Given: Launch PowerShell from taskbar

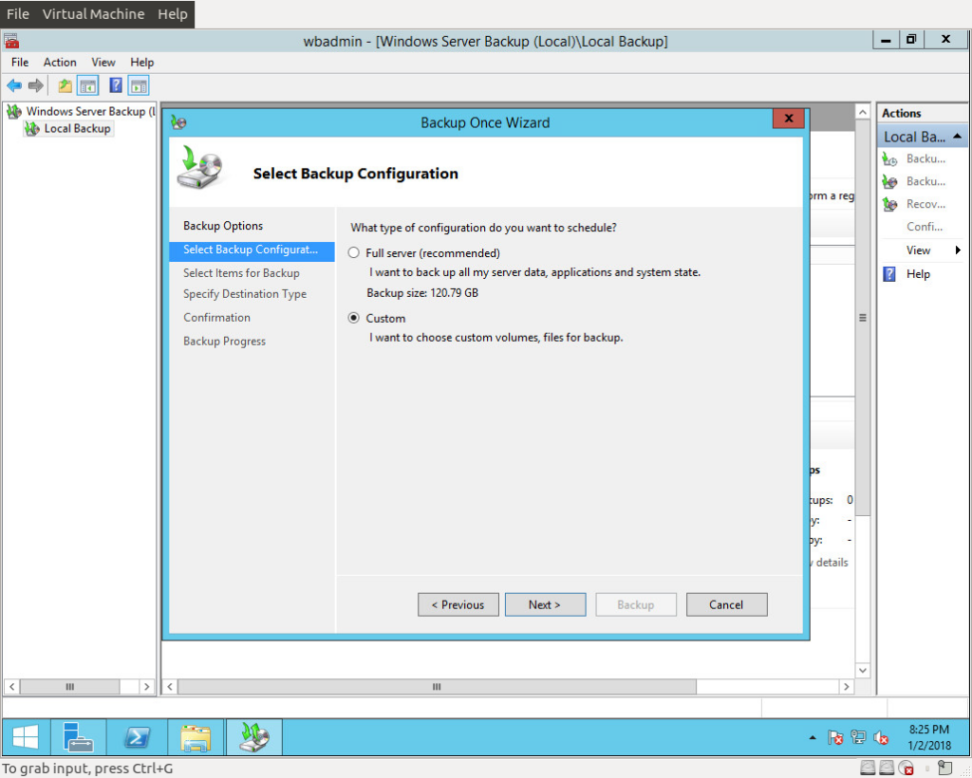Looking at the screenshot, I should (x=137, y=737).
